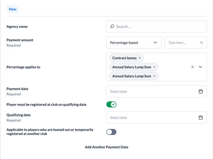Click the Payment date select field

tap(153, 91)
